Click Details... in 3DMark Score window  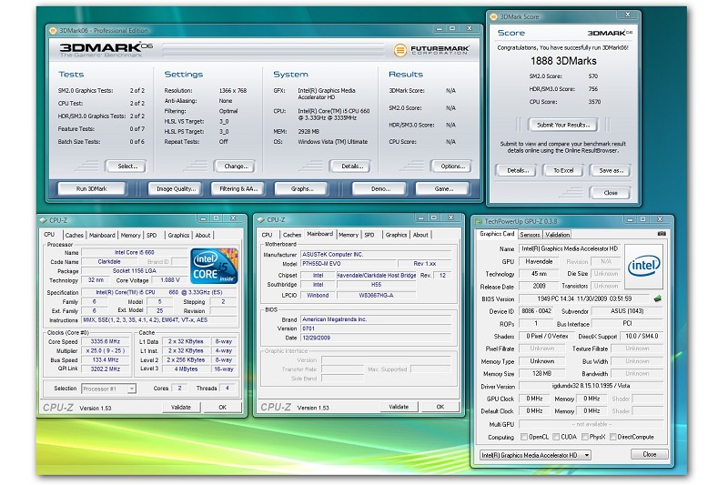[516, 170]
